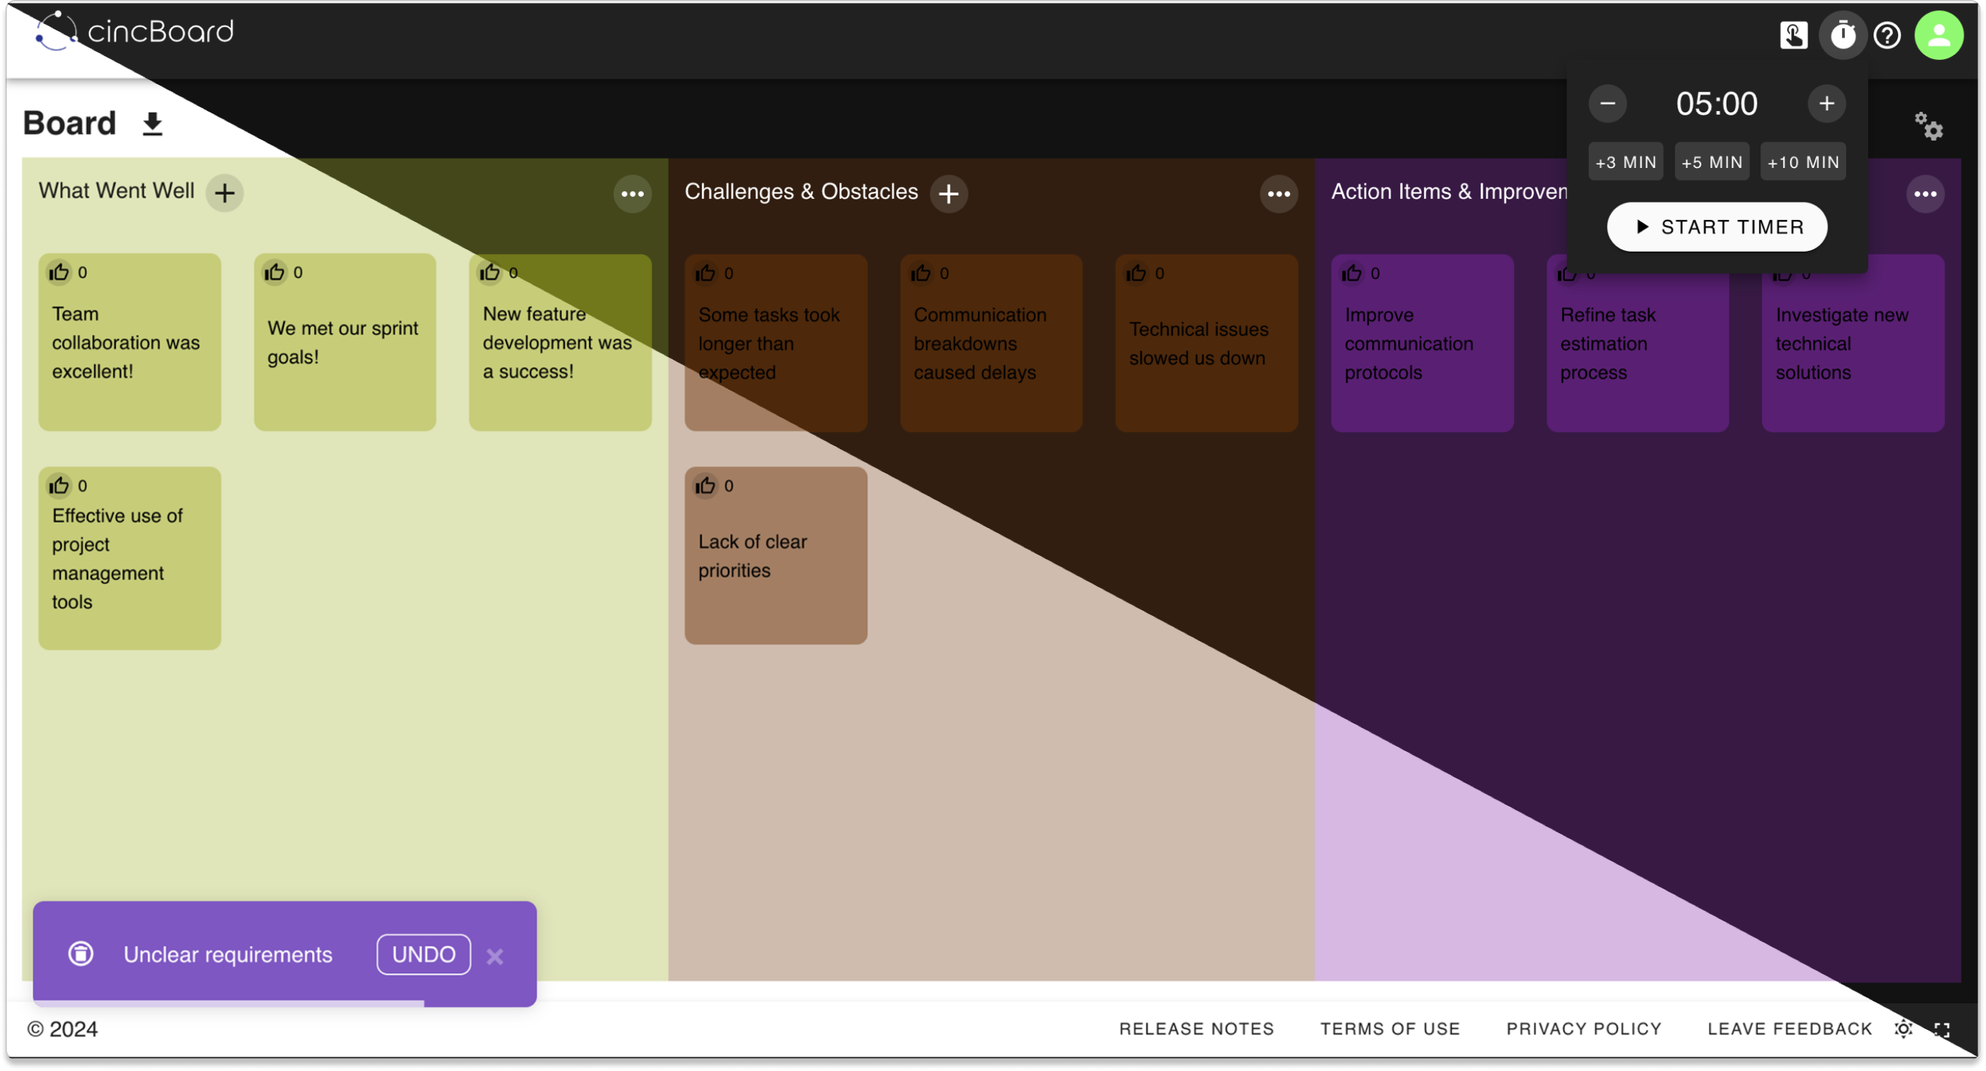Add a card to Challenges & Obstacles
Screen dimensions: 1986x1071
coord(948,193)
